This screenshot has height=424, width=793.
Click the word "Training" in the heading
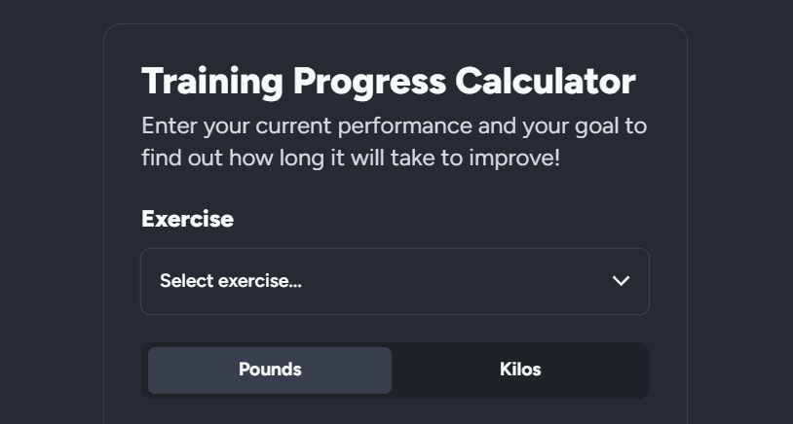(211, 82)
